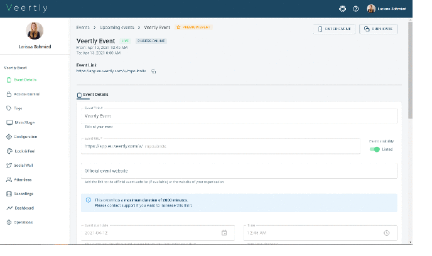This screenshot has width=432, height=256.
Task: Open the Event Details sidebar item
Action: click(21, 80)
